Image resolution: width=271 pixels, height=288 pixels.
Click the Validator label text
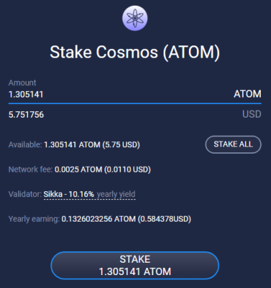coord(25,194)
